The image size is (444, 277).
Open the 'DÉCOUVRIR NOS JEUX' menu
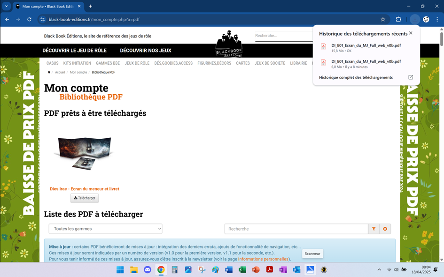[x=146, y=51]
